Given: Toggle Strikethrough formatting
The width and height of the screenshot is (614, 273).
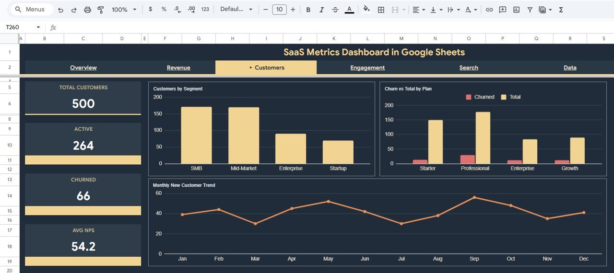Looking at the screenshot, I should 335,10.
